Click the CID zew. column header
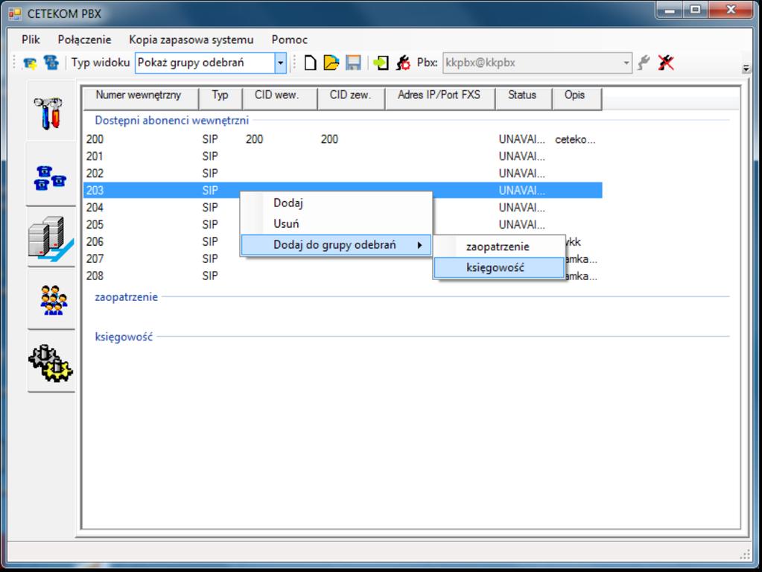 pos(351,98)
